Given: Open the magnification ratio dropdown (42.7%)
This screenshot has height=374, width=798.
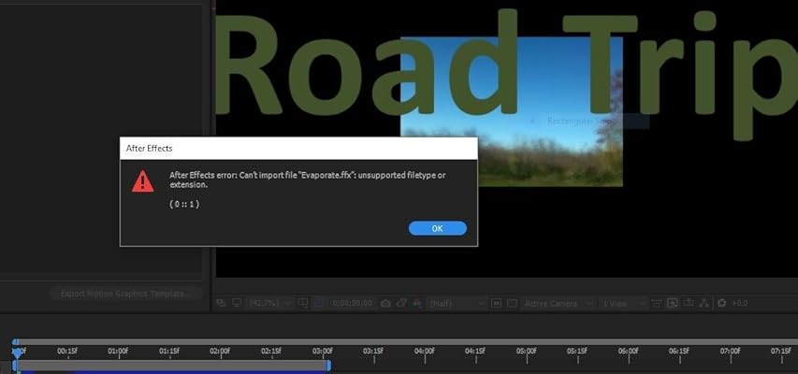Looking at the screenshot, I should [269, 303].
